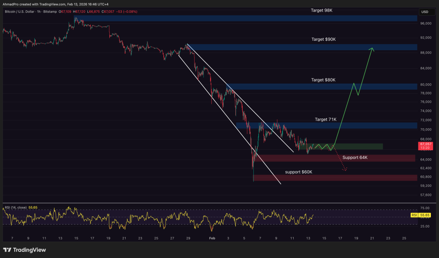Select the Target $80K text label
This screenshot has height=258, width=439.
pyautogui.click(x=323, y=80)
